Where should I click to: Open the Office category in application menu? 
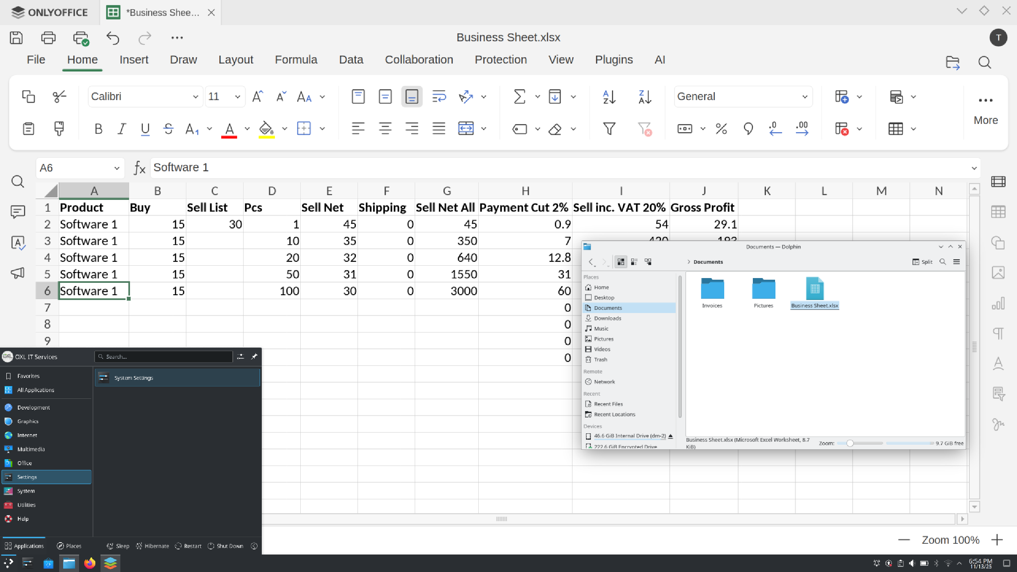(25, 463)
